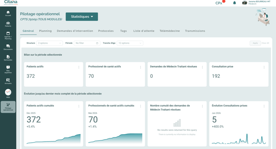Click calendar icon in Période filter
This screenshot has height=149, width=276.
coord(97,43)
